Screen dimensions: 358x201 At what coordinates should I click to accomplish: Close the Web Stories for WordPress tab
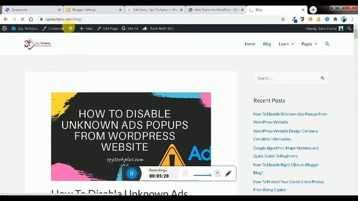coord(242,10)
